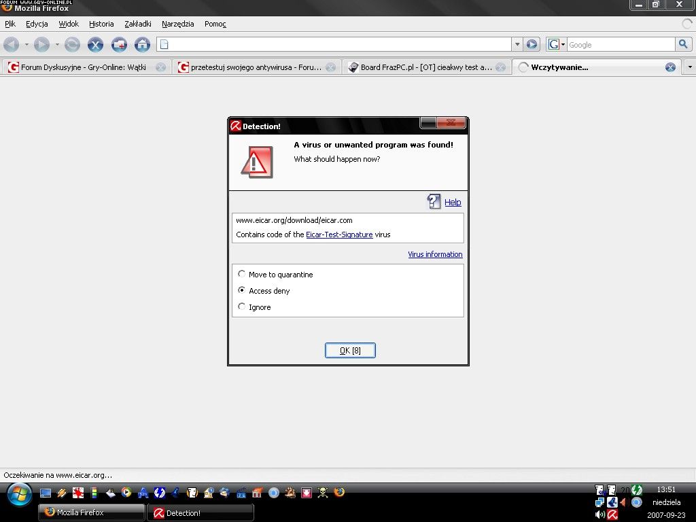Open the Forward button history dropdown arrow
The image size is (696, 522).
click(x=57, y=44)
